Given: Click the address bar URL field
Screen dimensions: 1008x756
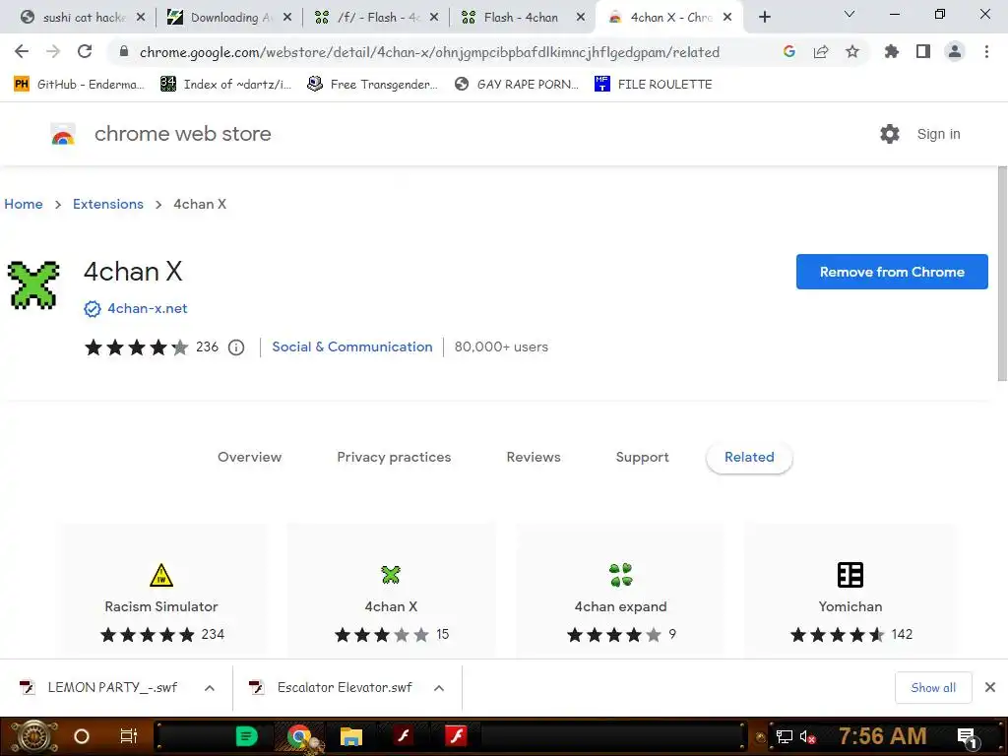Looking at the screenshot, I should click(x=429, y=52).
